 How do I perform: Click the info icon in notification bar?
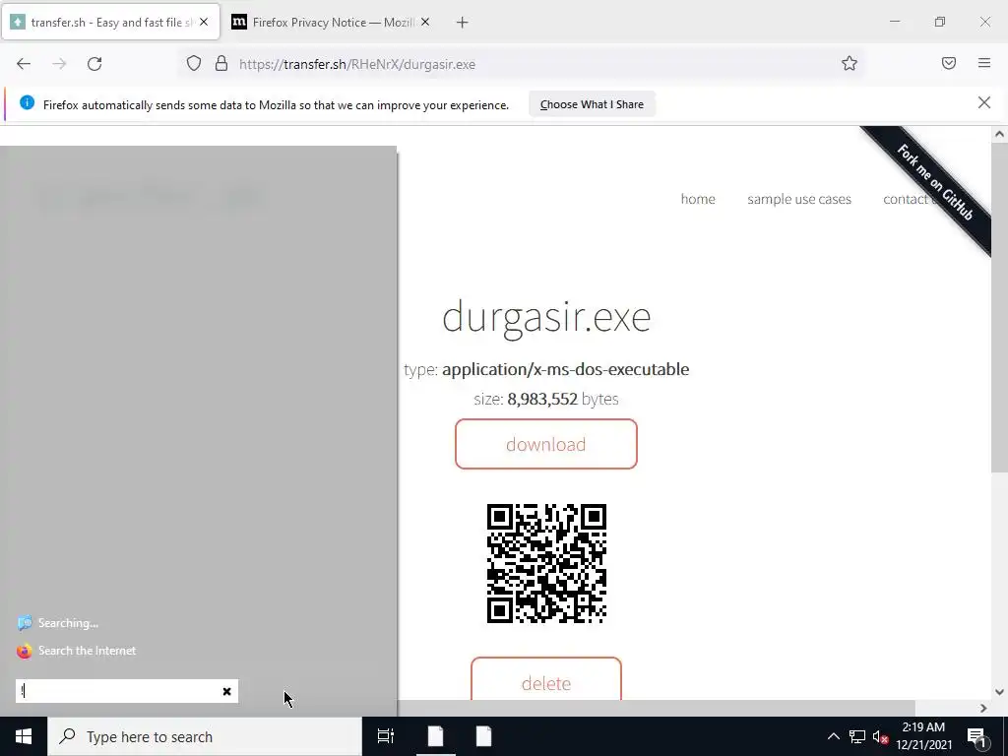pyautogui.click(x=27, y=102)
